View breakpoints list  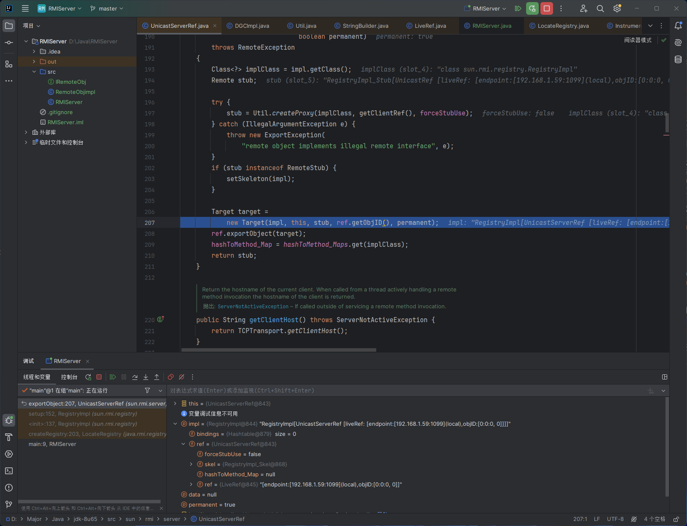coord(171,377)
